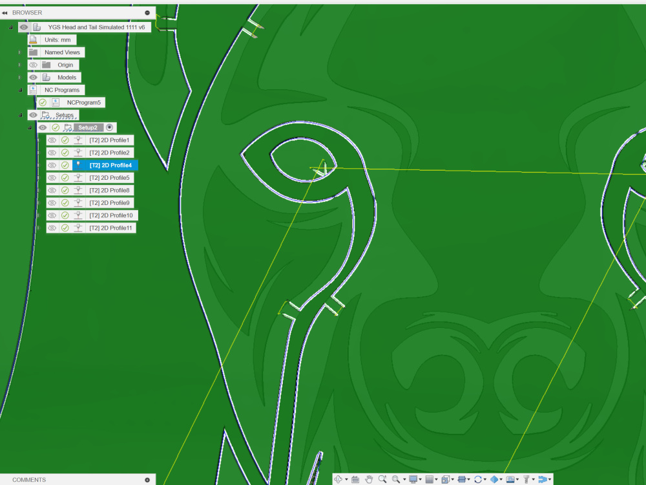Show toolpath of 2D Profile1
This screenshot has height=485, width=646.
pos(52,140)
